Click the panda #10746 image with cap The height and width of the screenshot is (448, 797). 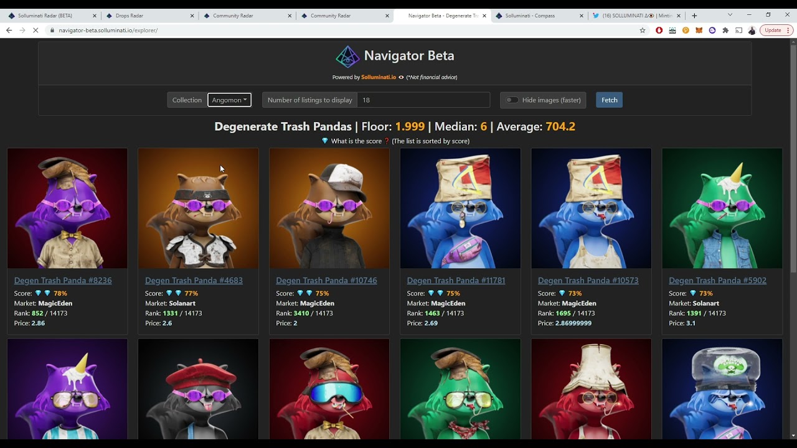point(329,208)
